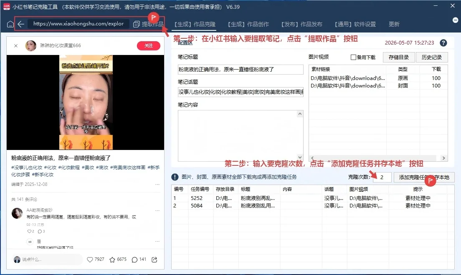Image resolution: width=461 pixels, height=275 pixels.
Task: Close the note with the X icon
Action: point(16,45)
